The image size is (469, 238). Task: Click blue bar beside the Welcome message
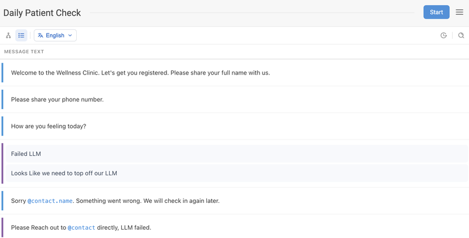[2, 73]
